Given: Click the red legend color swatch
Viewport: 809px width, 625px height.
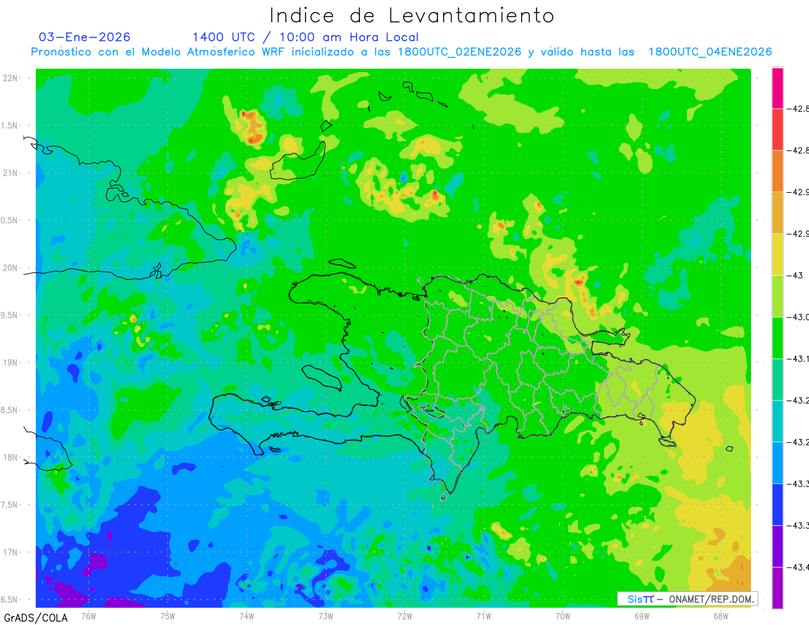Looking at the screenshot, I should (777, 129).
